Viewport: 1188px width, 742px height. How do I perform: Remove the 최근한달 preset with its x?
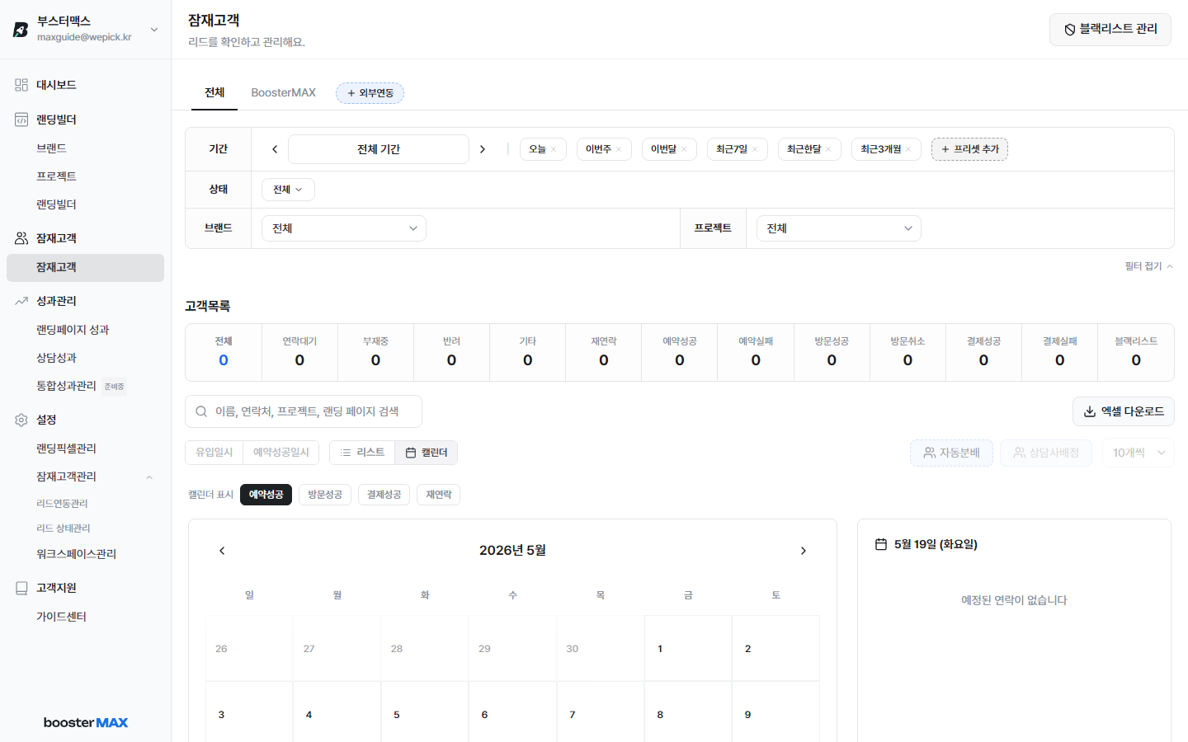pyautogui.click(x=828, y=149)
